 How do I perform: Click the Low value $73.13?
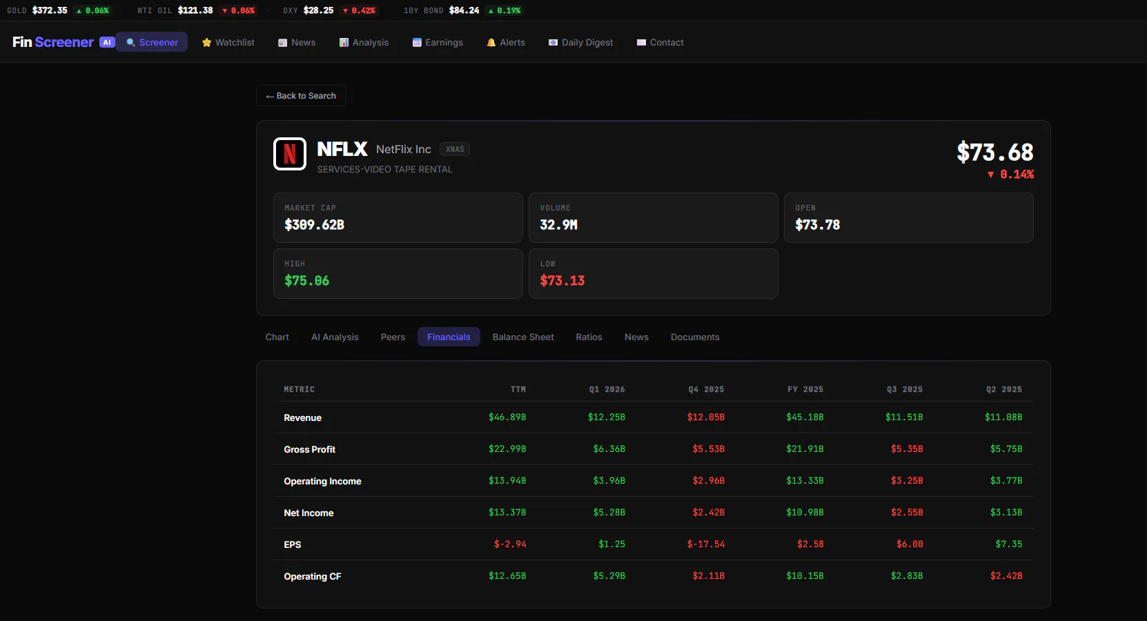pyautogui.click(x=562, y=281)
